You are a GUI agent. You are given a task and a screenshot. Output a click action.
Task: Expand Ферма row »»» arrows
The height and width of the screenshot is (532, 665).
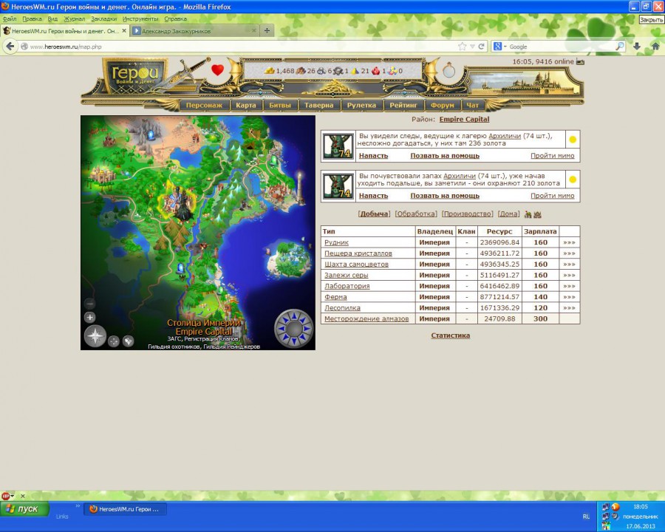pos(569,297)
